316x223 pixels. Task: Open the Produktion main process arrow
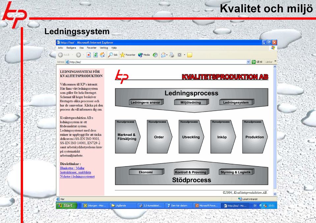click(x=255, y=137)
